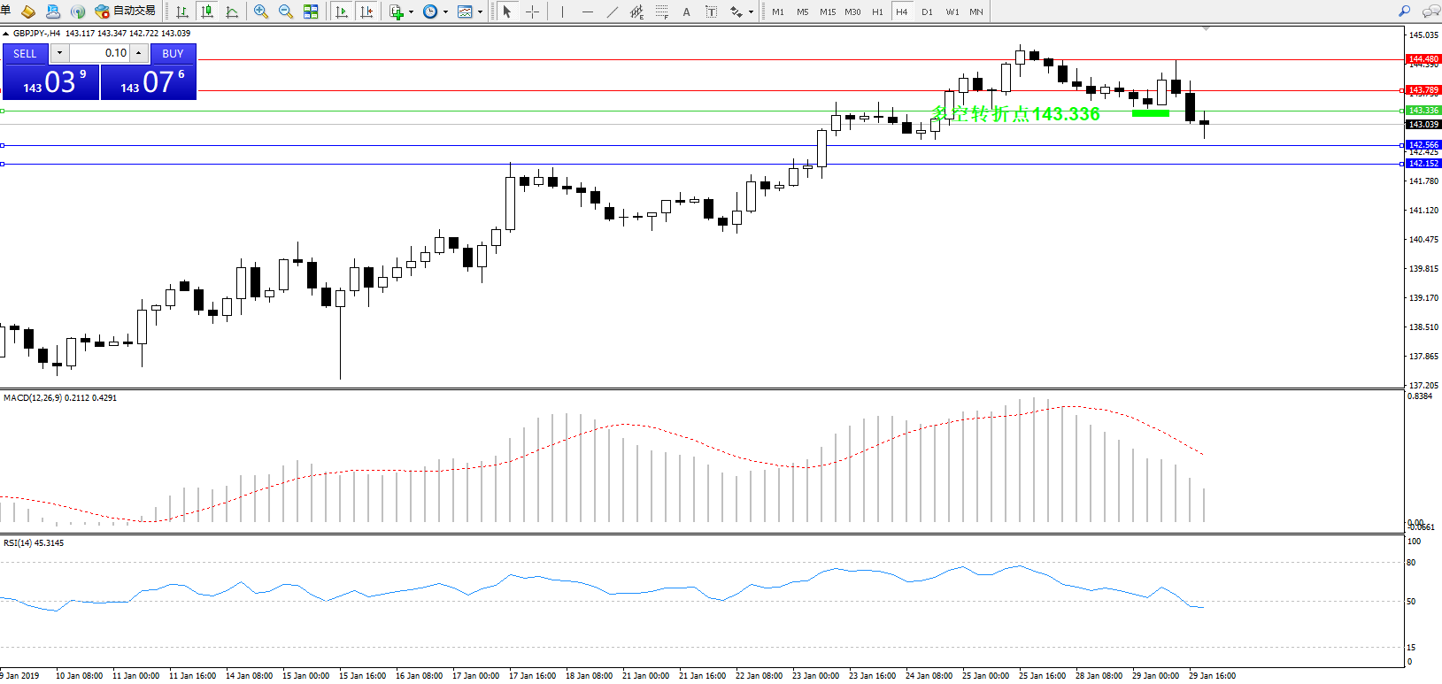Open the indicators list dropdown arrow
1442x684 pixels.
(411, 12)
